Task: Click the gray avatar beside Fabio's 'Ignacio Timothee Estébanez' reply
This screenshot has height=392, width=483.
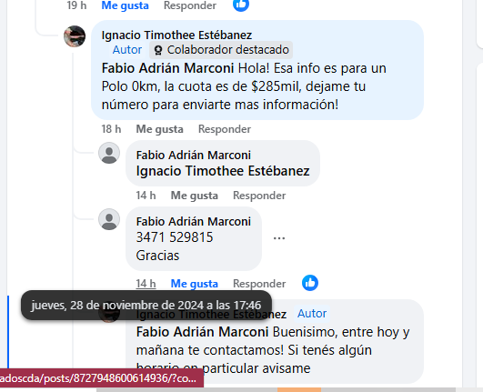Action: pyautogui.click(x=109, y=153)
